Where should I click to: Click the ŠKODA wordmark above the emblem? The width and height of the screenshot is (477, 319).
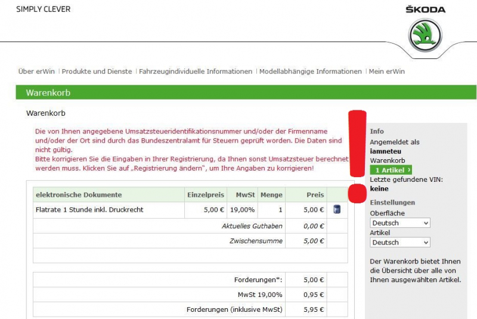pyautogui.click(x=425, y=10)
